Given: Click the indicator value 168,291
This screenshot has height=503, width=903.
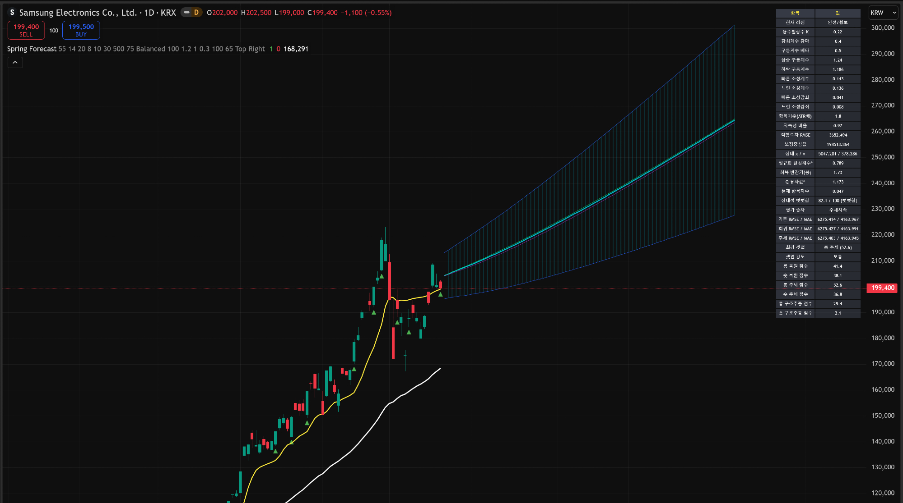Looking at the screenshot, I should click(x=296, y=49).
